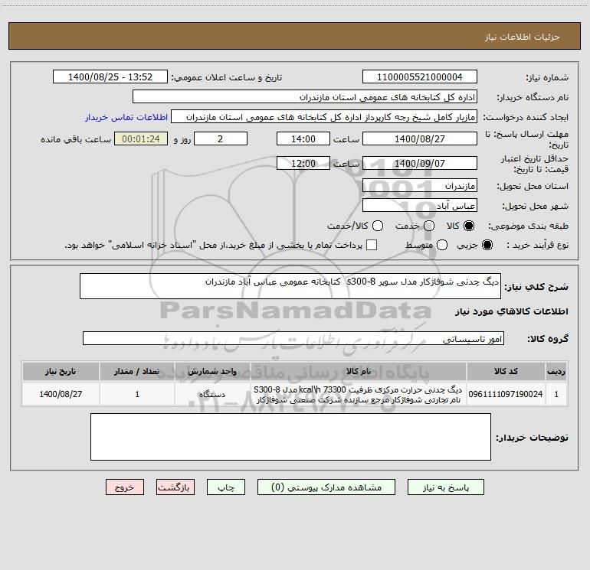Click مشاهده مدارک پیوستی (0) button
590x570 pixels.
(x=326, y=487)
